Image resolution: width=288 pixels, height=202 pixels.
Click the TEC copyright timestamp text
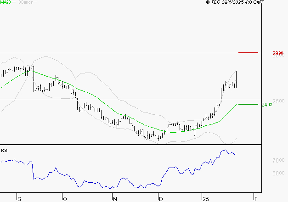[x=235, y=2]
